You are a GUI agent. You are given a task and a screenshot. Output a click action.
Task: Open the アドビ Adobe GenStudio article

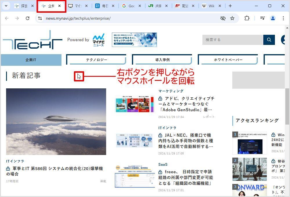point(186,104)
